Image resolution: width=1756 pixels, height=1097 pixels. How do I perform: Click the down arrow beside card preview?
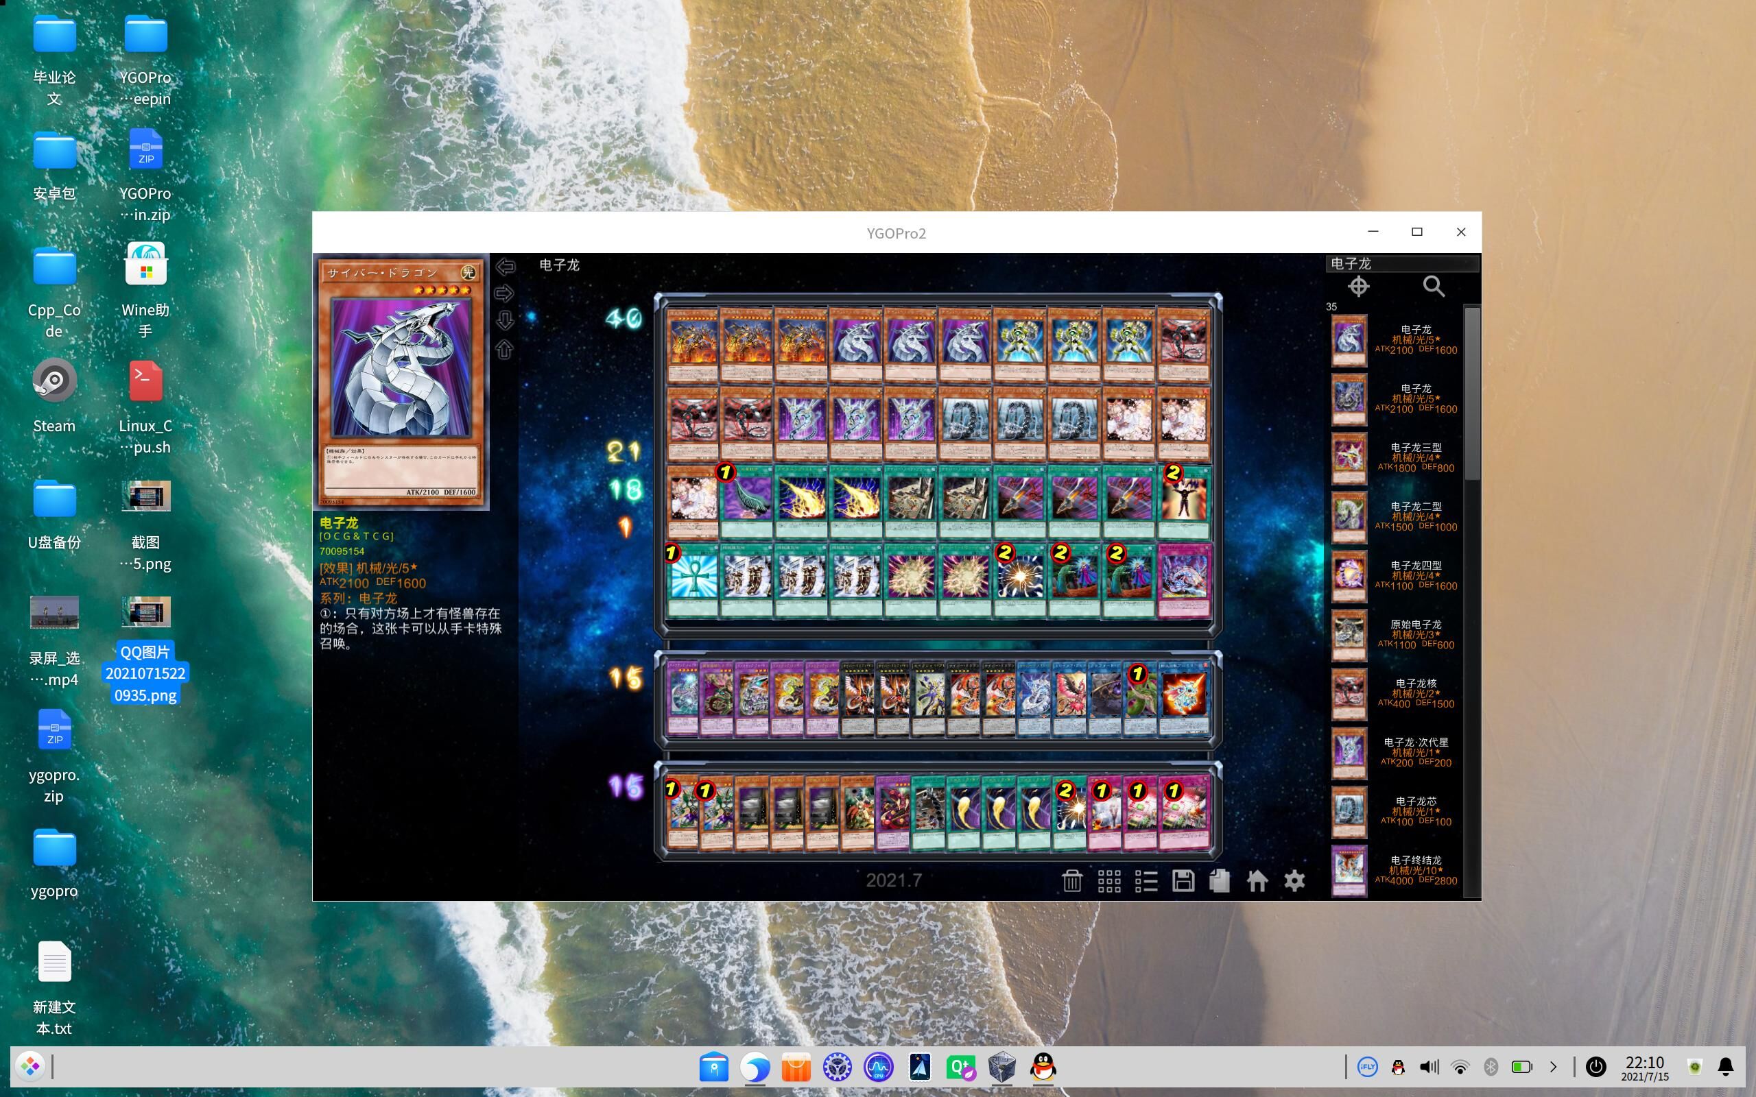coord(505,321)
